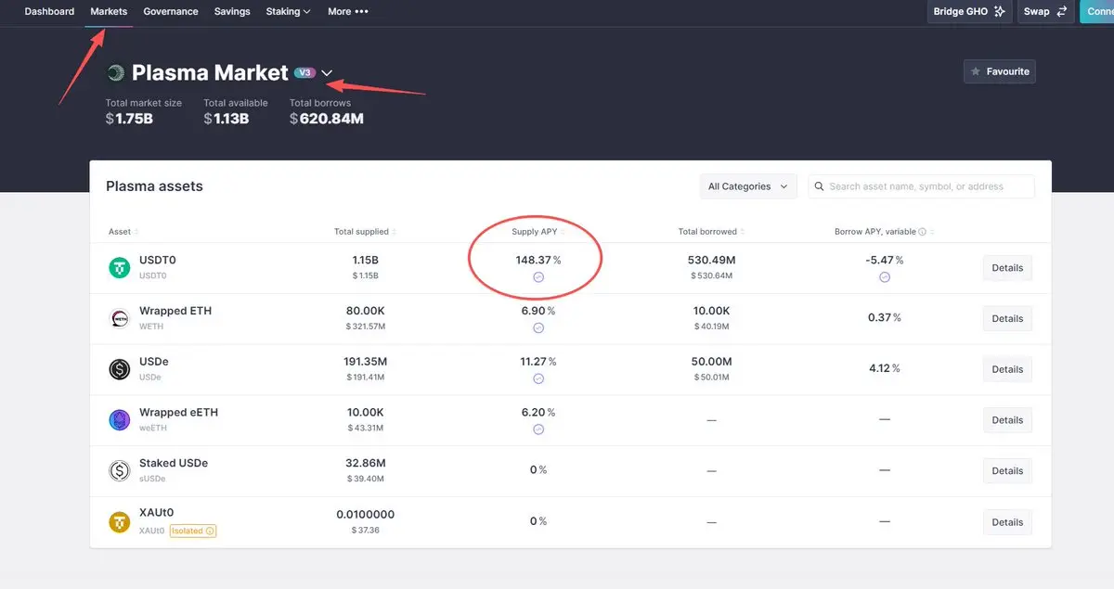Click the Connect wallet button
This screenshot has width=1114, height=589.
tap(1097, 11)
